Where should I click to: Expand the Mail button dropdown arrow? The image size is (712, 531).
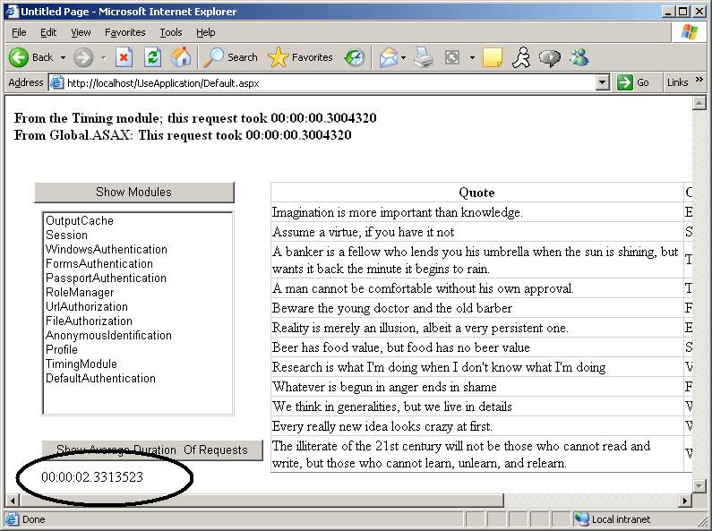(x=404, y=57)
